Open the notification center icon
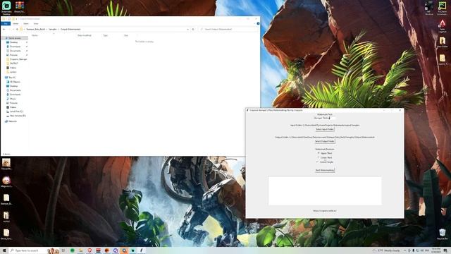Screen dimensions: 451x254 (445, 250)
